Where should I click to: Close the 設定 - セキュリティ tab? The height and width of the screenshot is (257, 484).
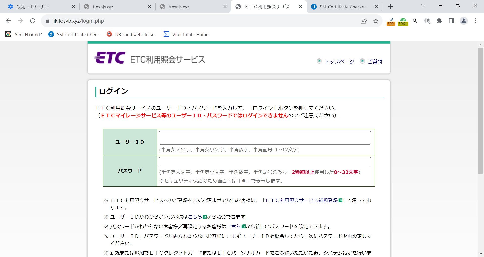[x=73, y=7]
